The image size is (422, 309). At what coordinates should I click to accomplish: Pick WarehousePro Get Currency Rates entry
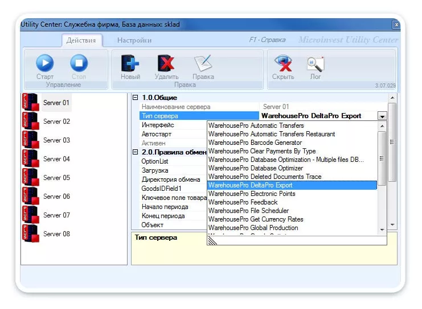point(255,219)
